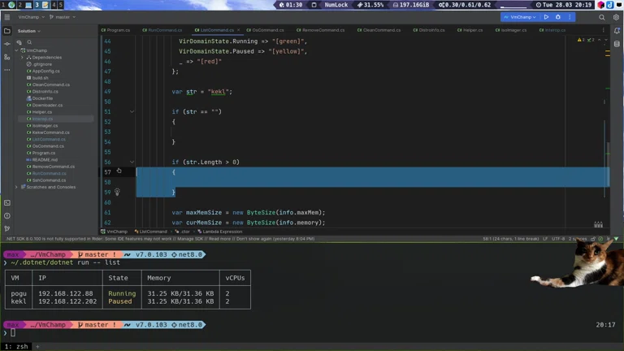Screen dimensions: 624x351
Task: Click the terminal 1: zsh tab
Action: [x=16, y=346]
